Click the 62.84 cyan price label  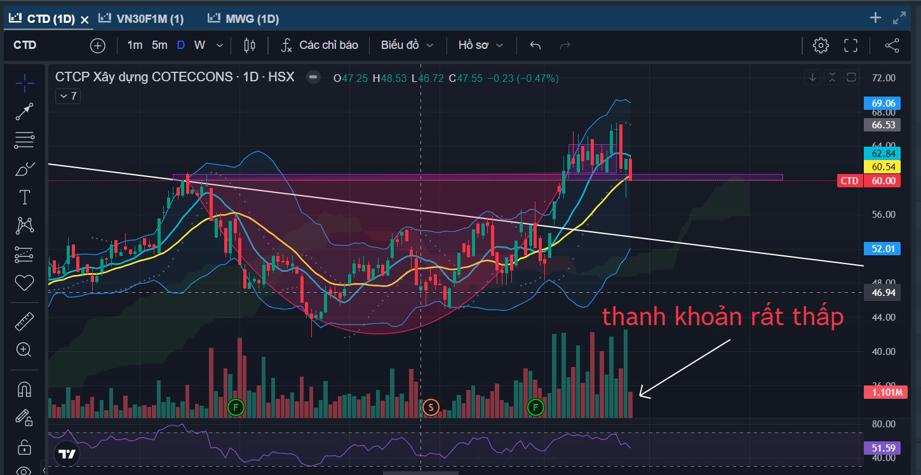pyautogui.click(x=883, y=153)
